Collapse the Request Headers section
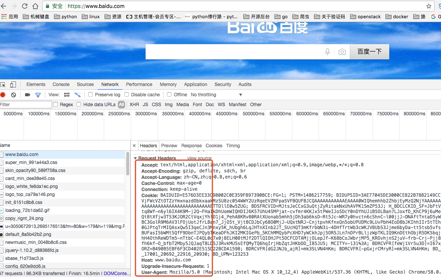 (136, 158)
